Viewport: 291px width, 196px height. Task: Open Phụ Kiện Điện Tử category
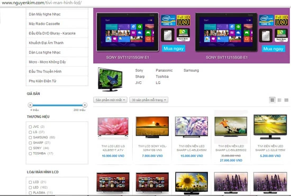click(x=57, y=81)
